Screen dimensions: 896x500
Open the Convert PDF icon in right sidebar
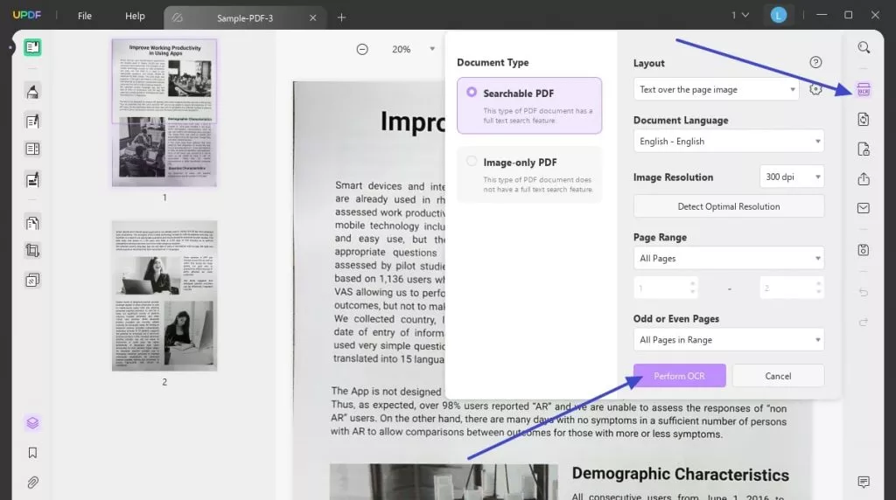point(864,119)
